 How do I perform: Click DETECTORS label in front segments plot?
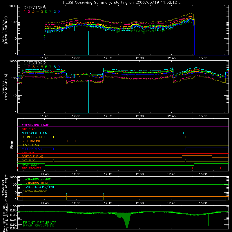(35, 8)
